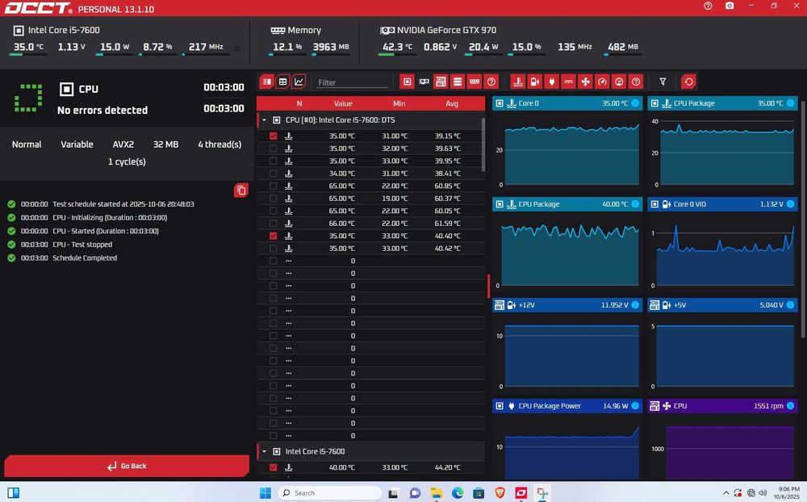This screenshot has width=807, height=502.
Task: Sort by the Avg column header
Action: click(x=452, y=103)
